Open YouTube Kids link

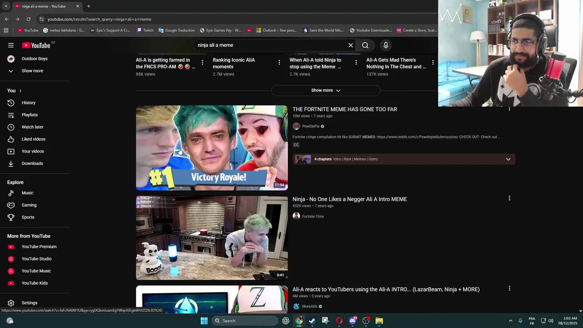[35, 283]
